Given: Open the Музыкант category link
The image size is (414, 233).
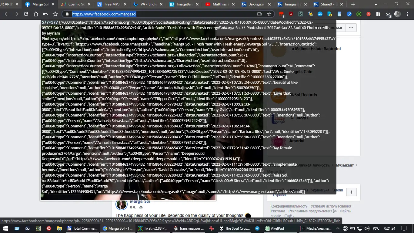Looking at the screenshot, I should [345, 165].
